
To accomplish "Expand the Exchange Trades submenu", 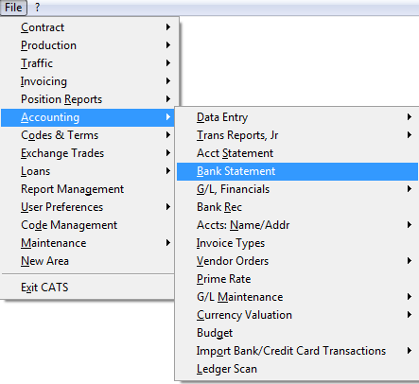I will [88, 153].
